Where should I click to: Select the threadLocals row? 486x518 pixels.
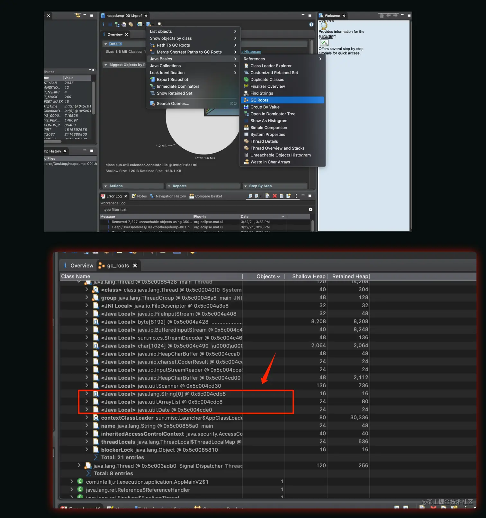[215, 442]
